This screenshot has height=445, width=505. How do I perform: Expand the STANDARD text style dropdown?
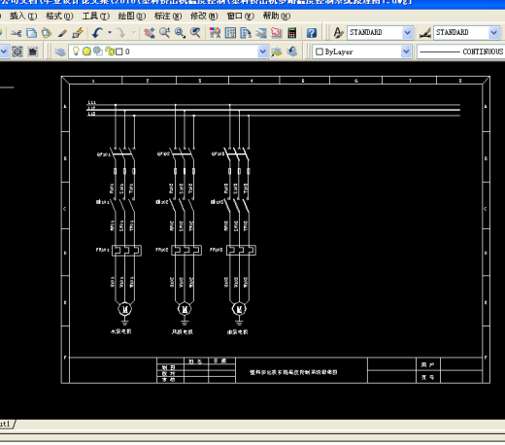pyautogui.click(x=407, y=33)
